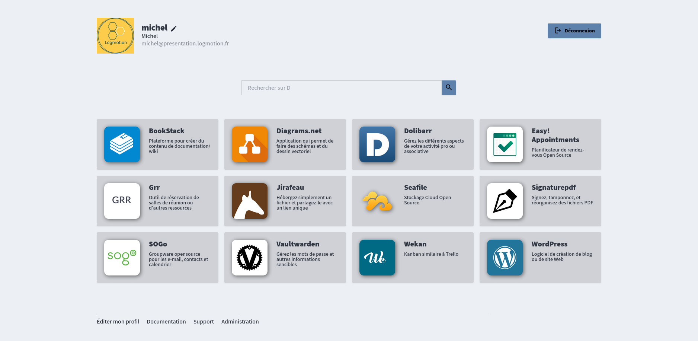Click the michel@presentation.logmotion.fr email text
This screenshot has width=698, height=341.
click(185, 44)
